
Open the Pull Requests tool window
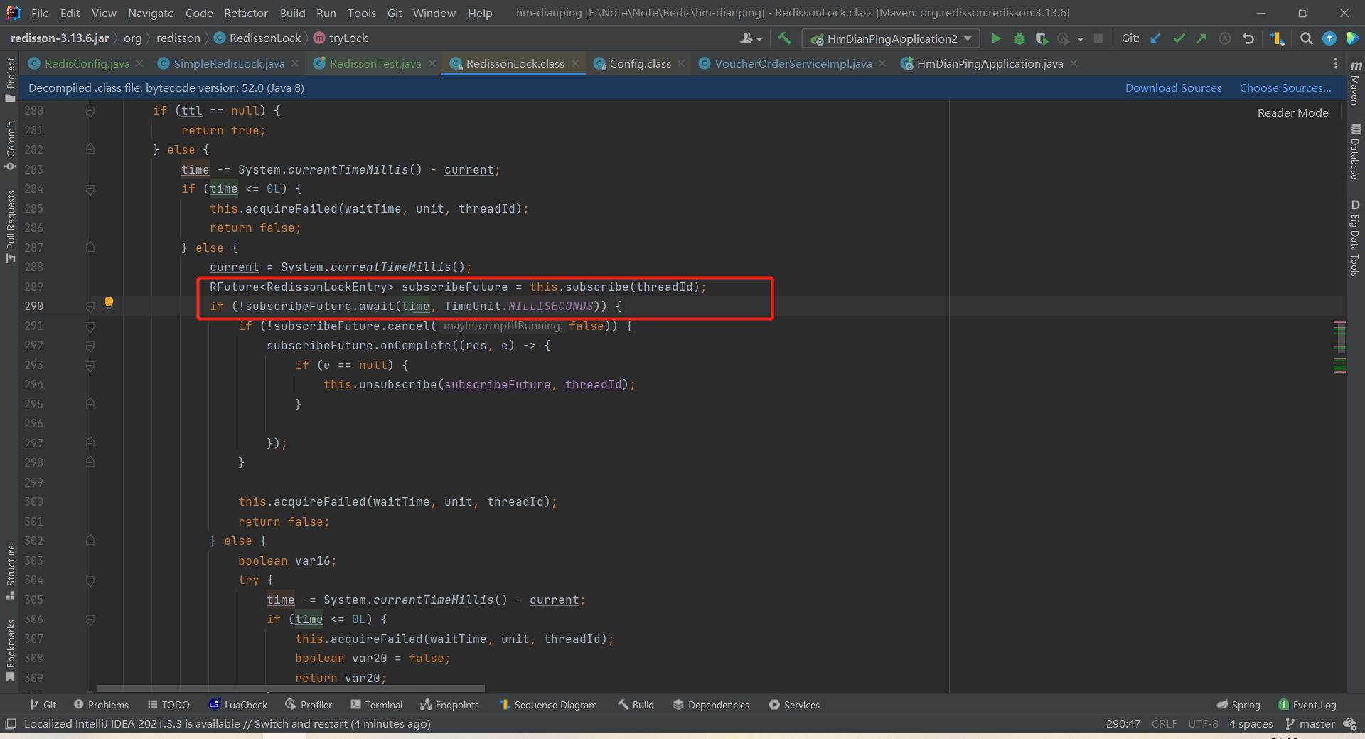coord(10,226)
